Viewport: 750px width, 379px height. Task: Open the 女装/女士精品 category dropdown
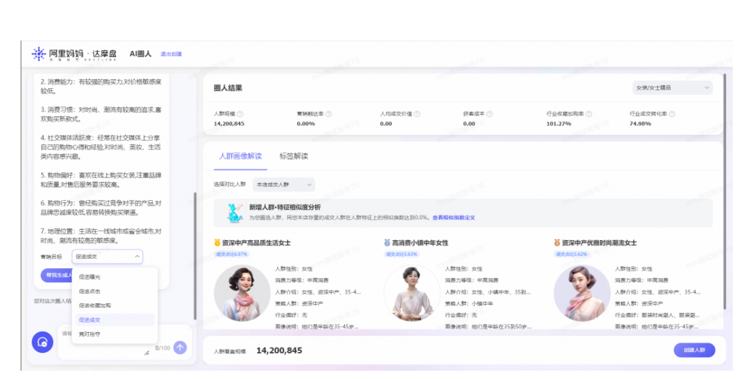tap(672, 88)
